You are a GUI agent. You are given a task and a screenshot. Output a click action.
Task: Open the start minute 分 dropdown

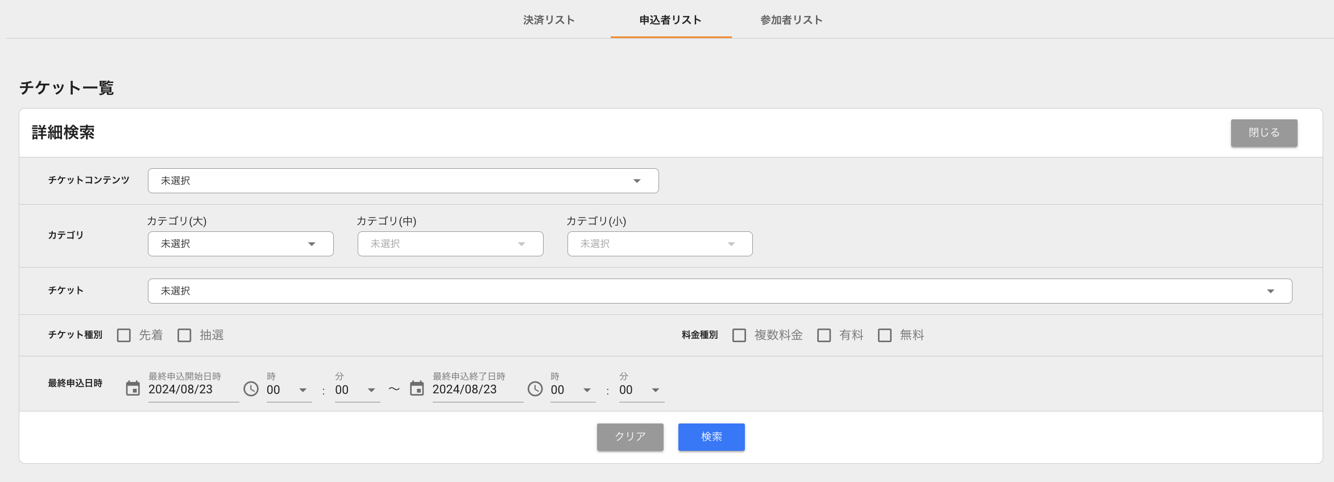coord(357,390)
